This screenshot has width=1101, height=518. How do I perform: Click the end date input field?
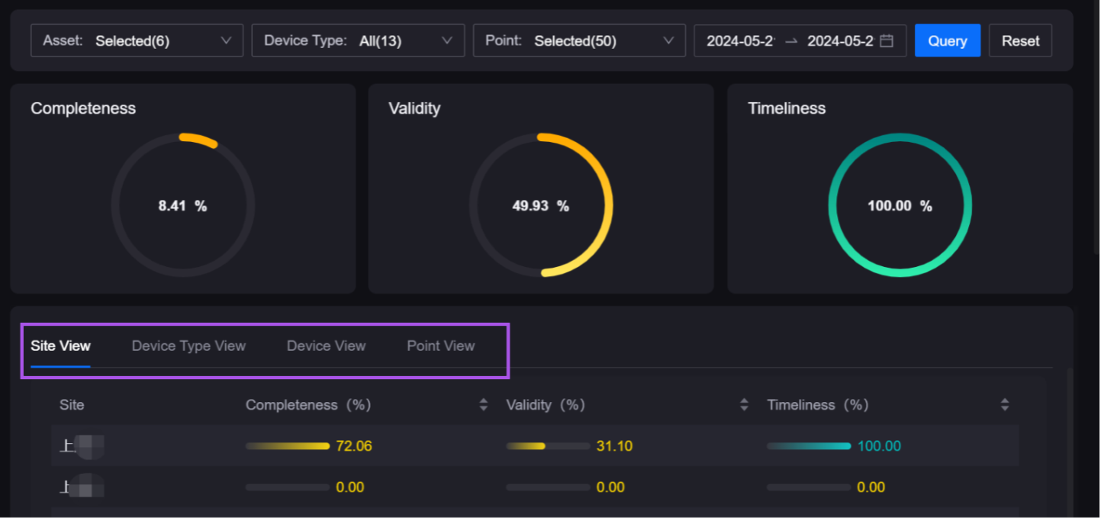[x=839, y=41]
